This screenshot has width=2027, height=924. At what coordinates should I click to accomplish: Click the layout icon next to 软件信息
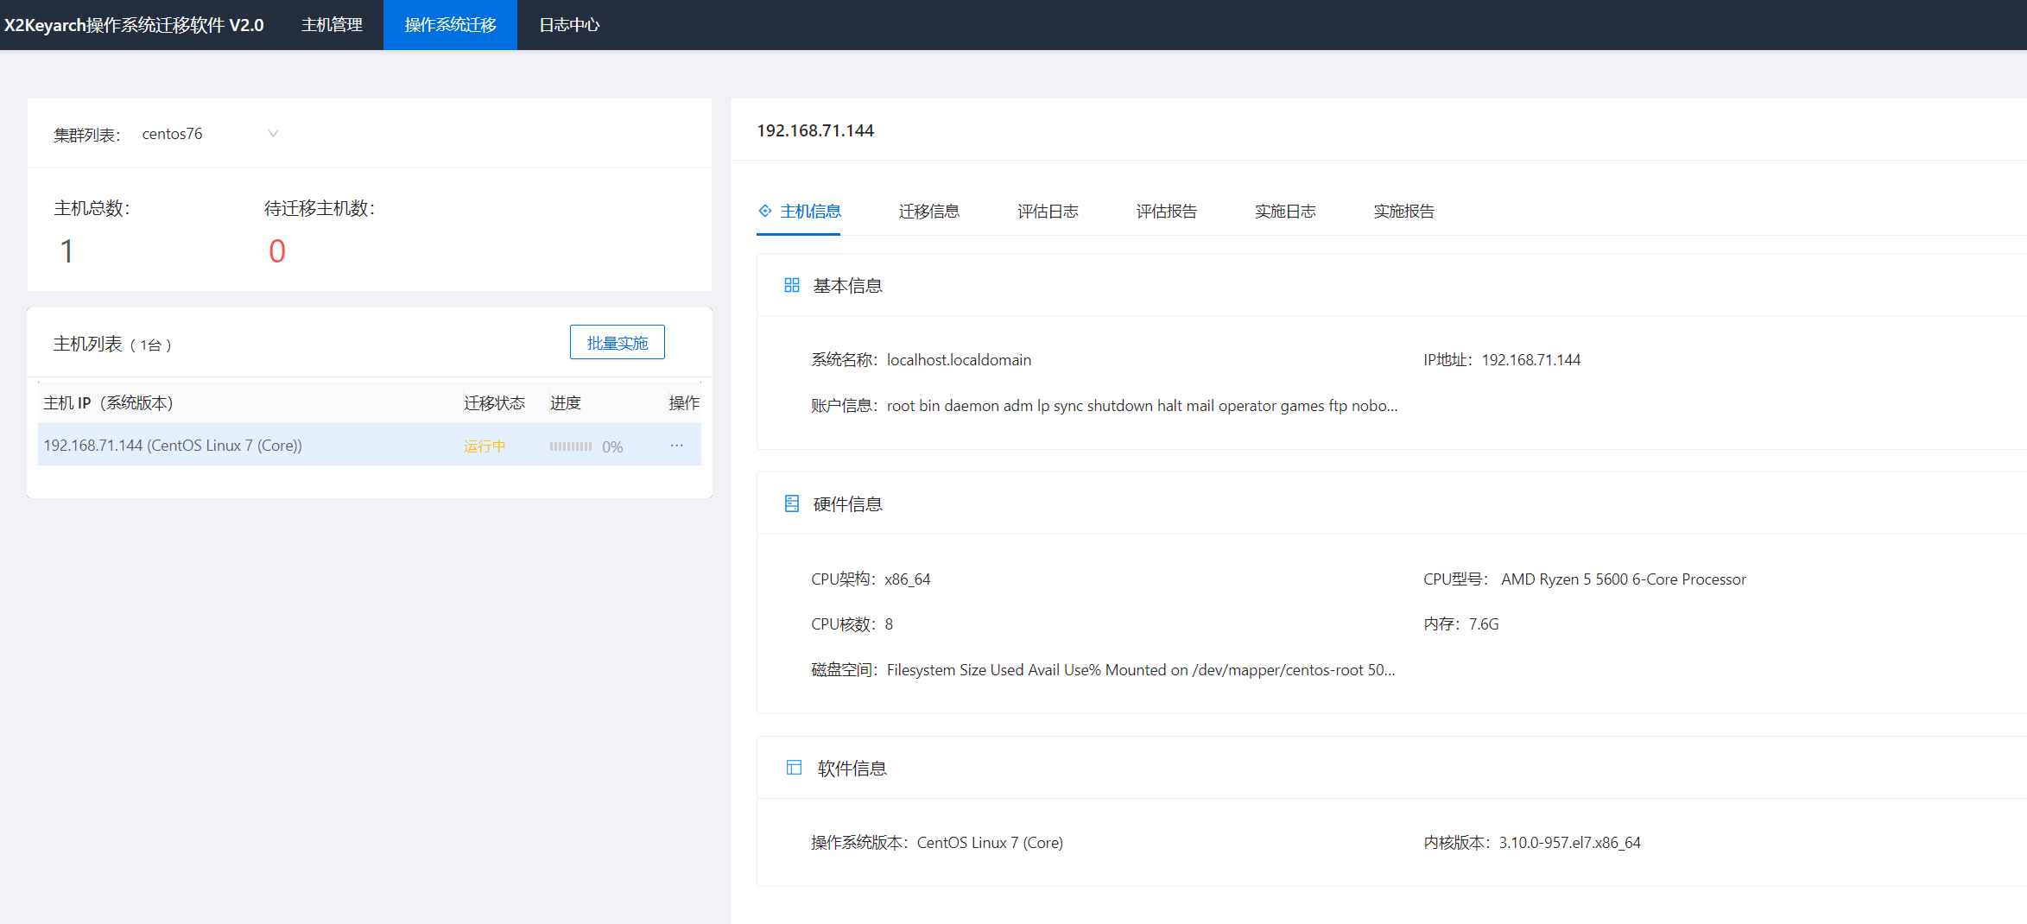[794, 768]
